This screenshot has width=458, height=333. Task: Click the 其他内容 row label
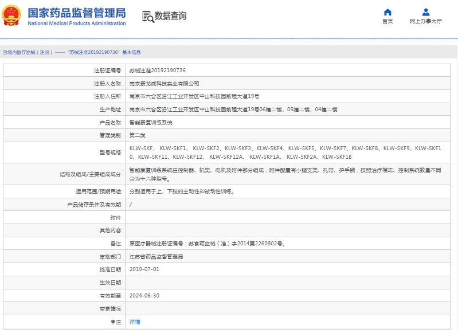point(110,230)
